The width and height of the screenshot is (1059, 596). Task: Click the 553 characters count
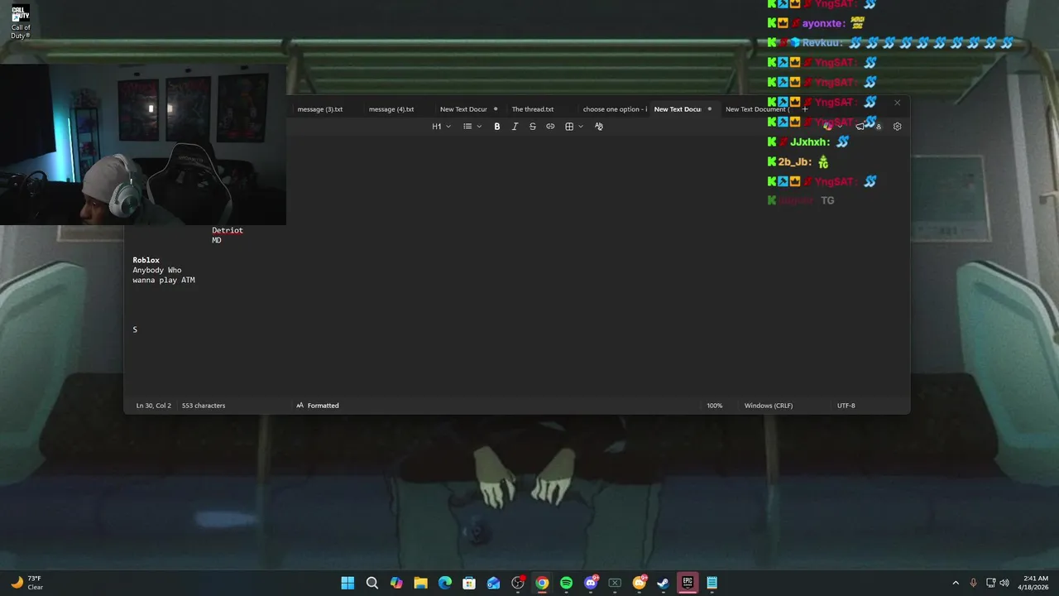click(204, 406)
